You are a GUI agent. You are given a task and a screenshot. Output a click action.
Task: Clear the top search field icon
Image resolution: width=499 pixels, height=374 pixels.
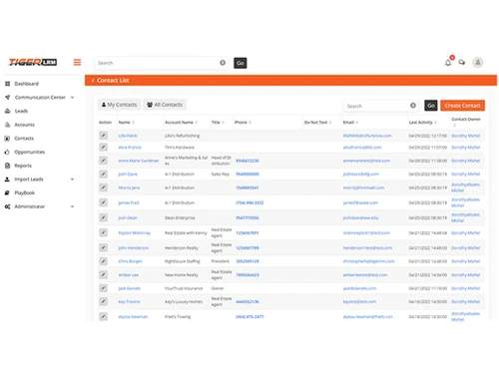223,63
